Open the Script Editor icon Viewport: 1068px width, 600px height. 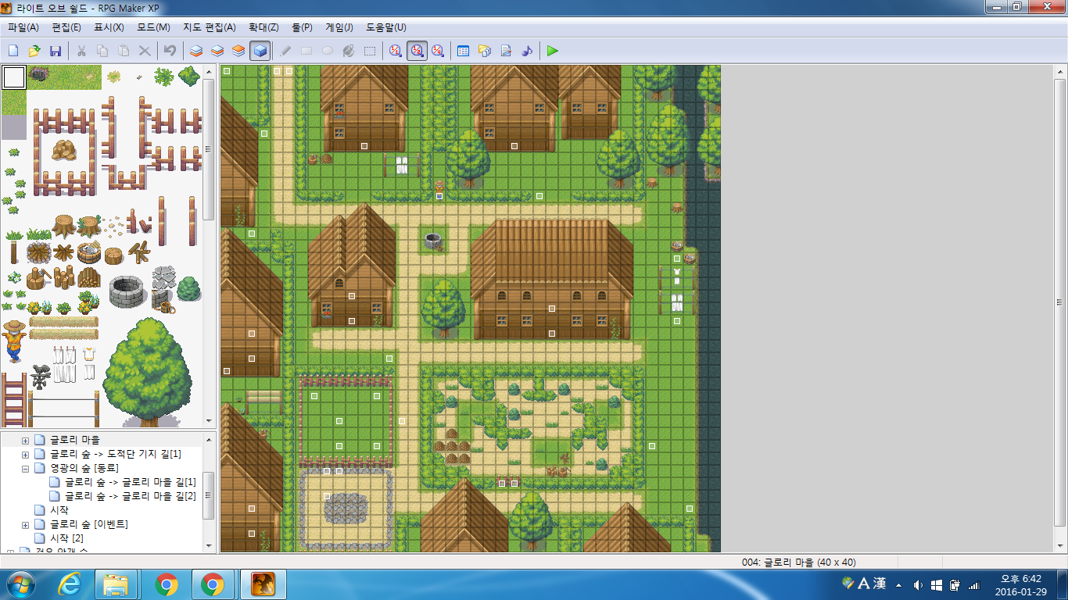pos(506,51)
